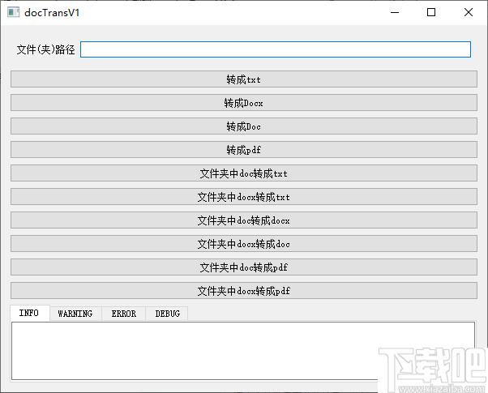Switch to the INFO log tab

coord(29,314)
